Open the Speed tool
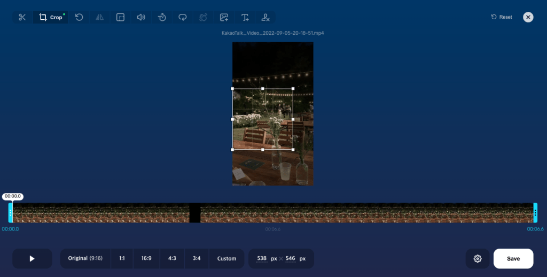The height and width of the screenshot is (277, 547). coord(162,17)
